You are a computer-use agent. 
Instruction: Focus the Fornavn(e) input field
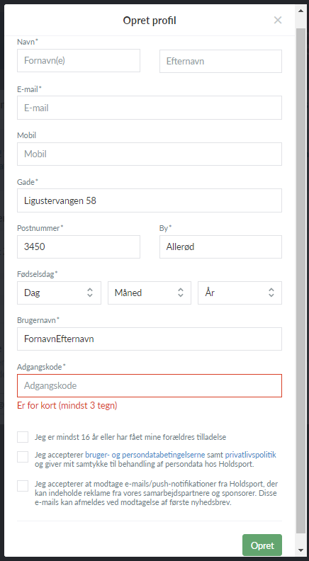79,60
